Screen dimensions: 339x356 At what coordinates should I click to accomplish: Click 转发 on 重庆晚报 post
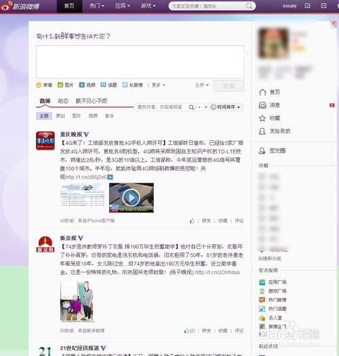click(x=207, y=221)
